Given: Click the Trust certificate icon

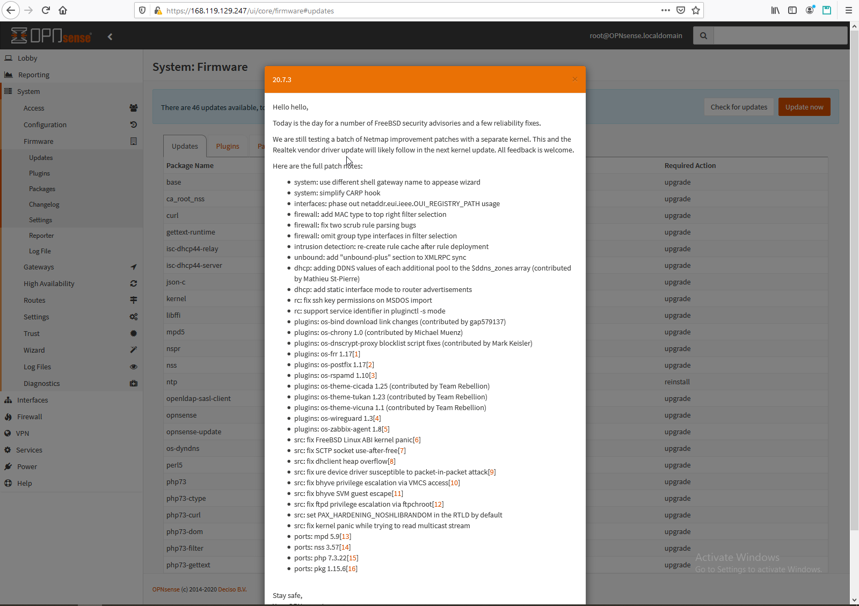Looking at the screenshot, I should pyautogui.click(x=134, y=333).
